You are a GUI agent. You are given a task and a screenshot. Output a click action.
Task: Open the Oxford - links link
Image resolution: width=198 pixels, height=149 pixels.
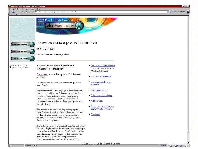[x=97, y=101]
